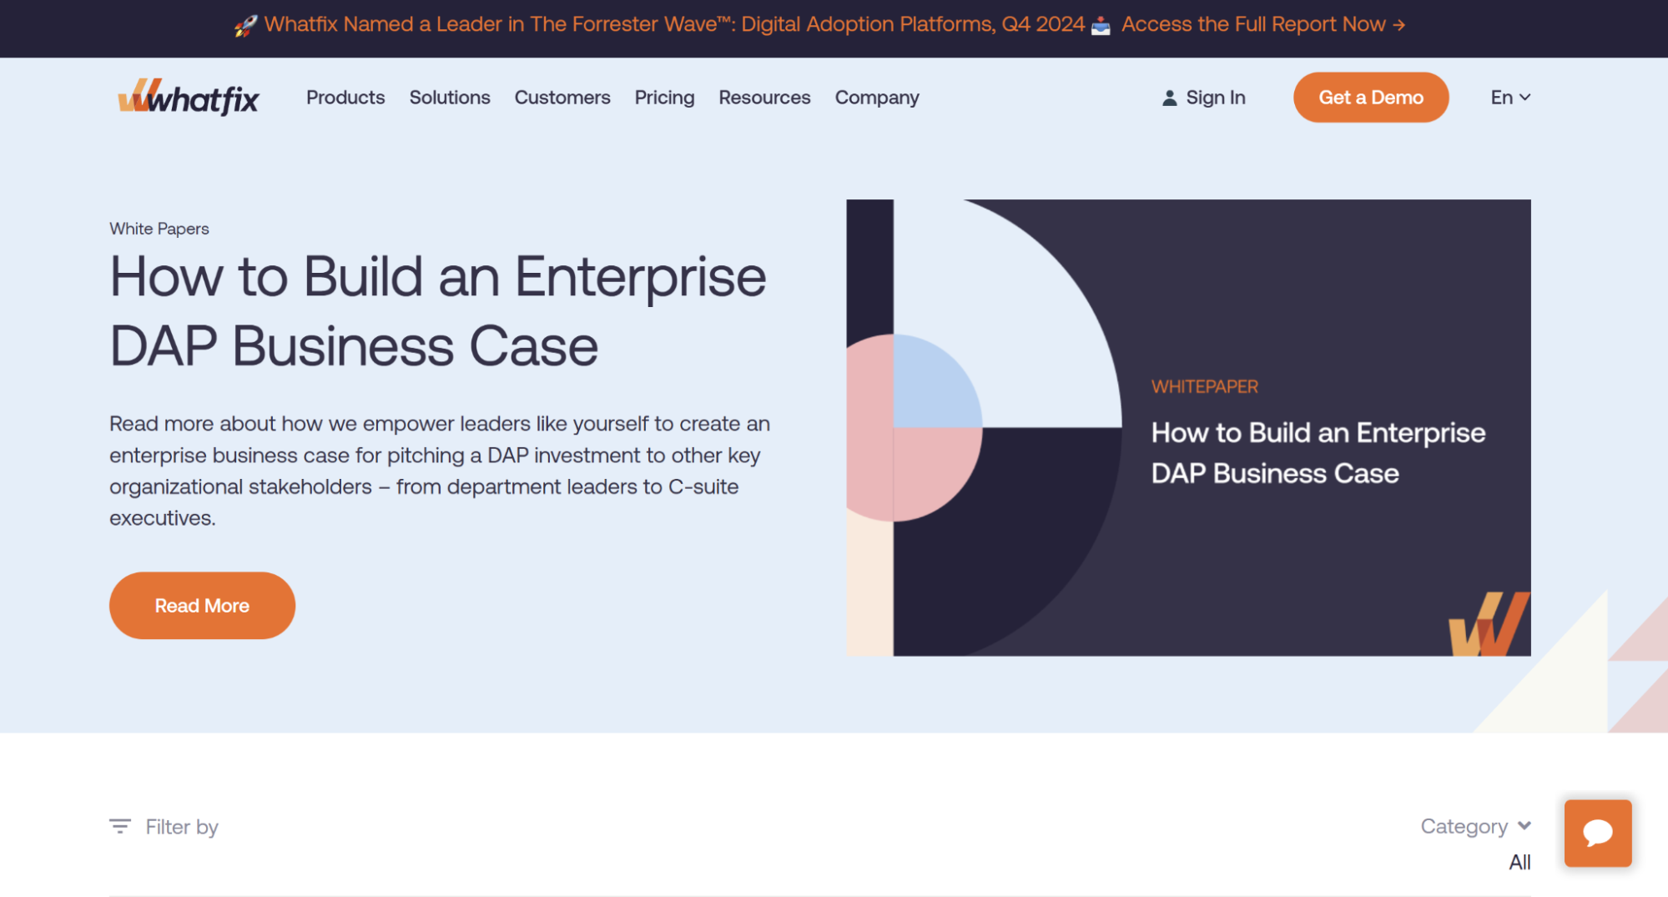1668x897 pixels.
Task: Open the Products menu
Action: coord(345,98)
